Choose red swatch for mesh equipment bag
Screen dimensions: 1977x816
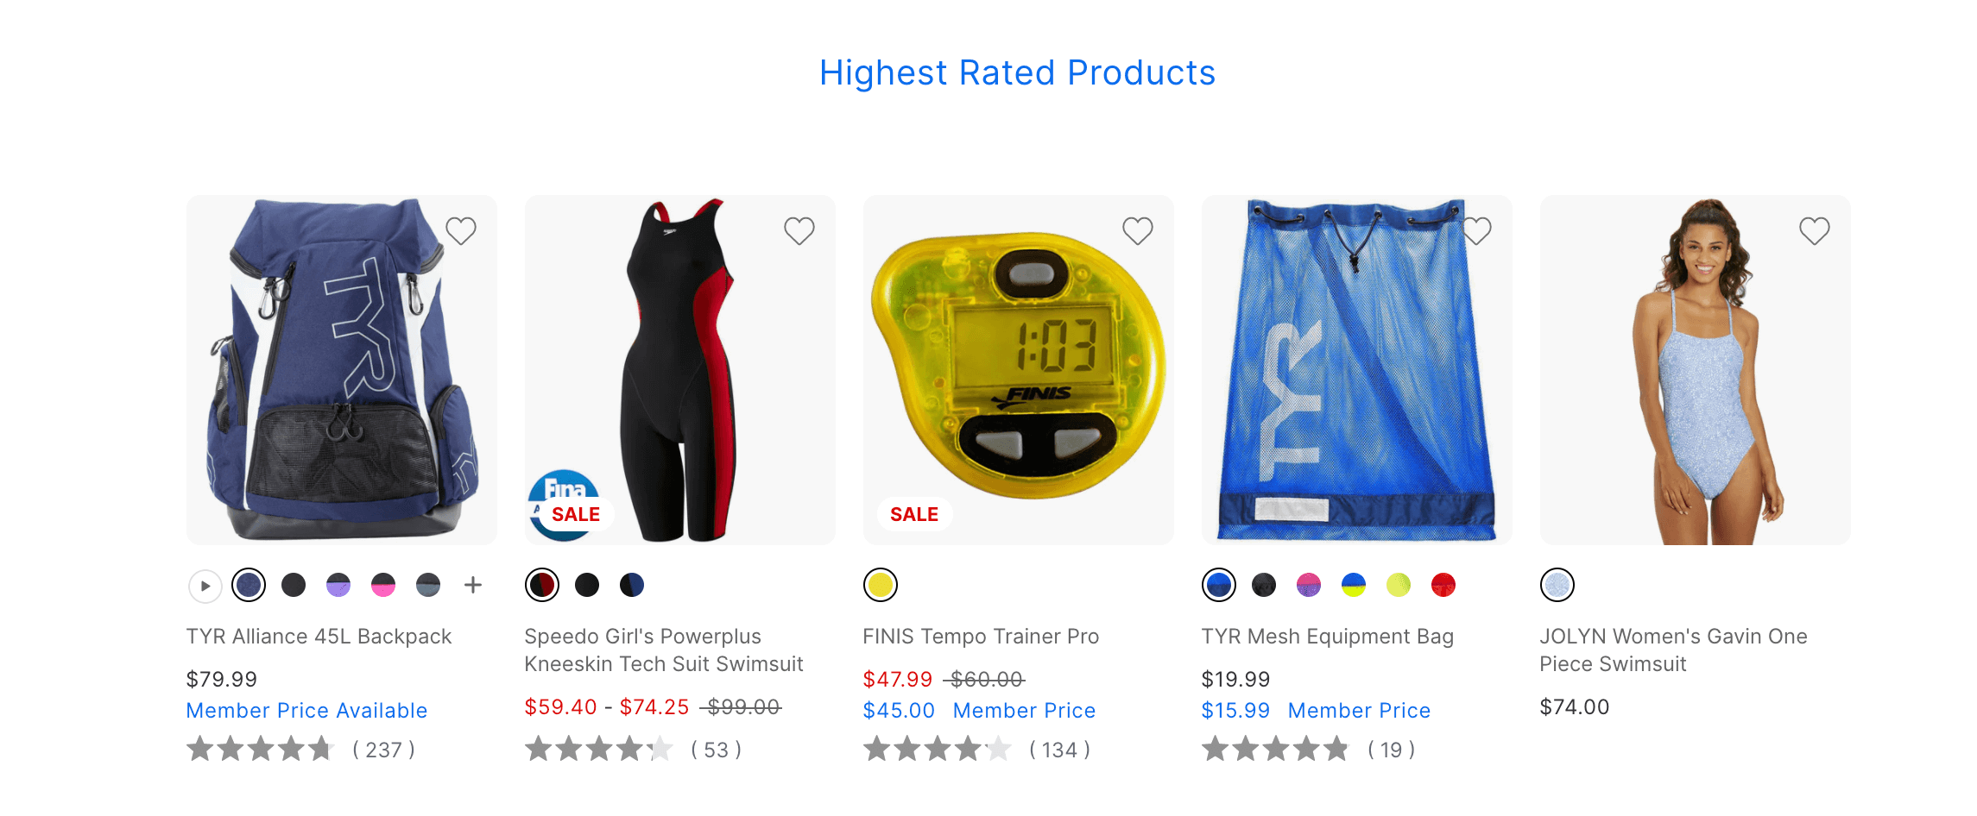(1443, 585)
